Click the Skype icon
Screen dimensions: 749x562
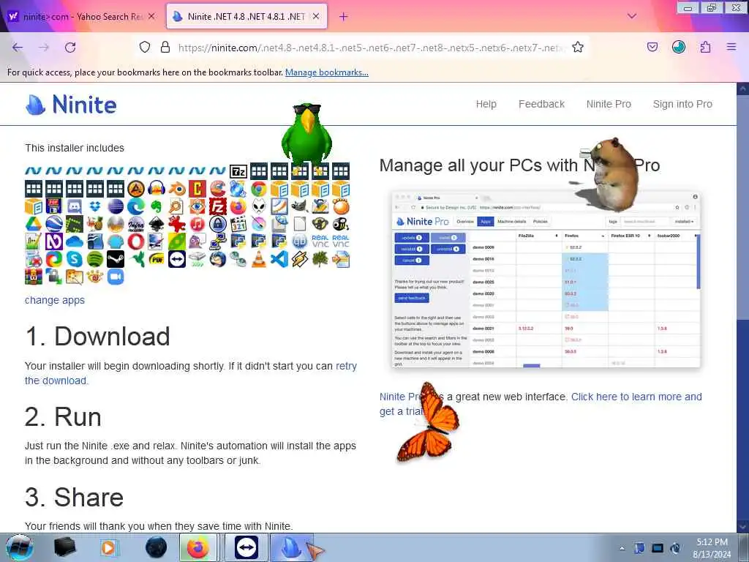click(74, 259)
